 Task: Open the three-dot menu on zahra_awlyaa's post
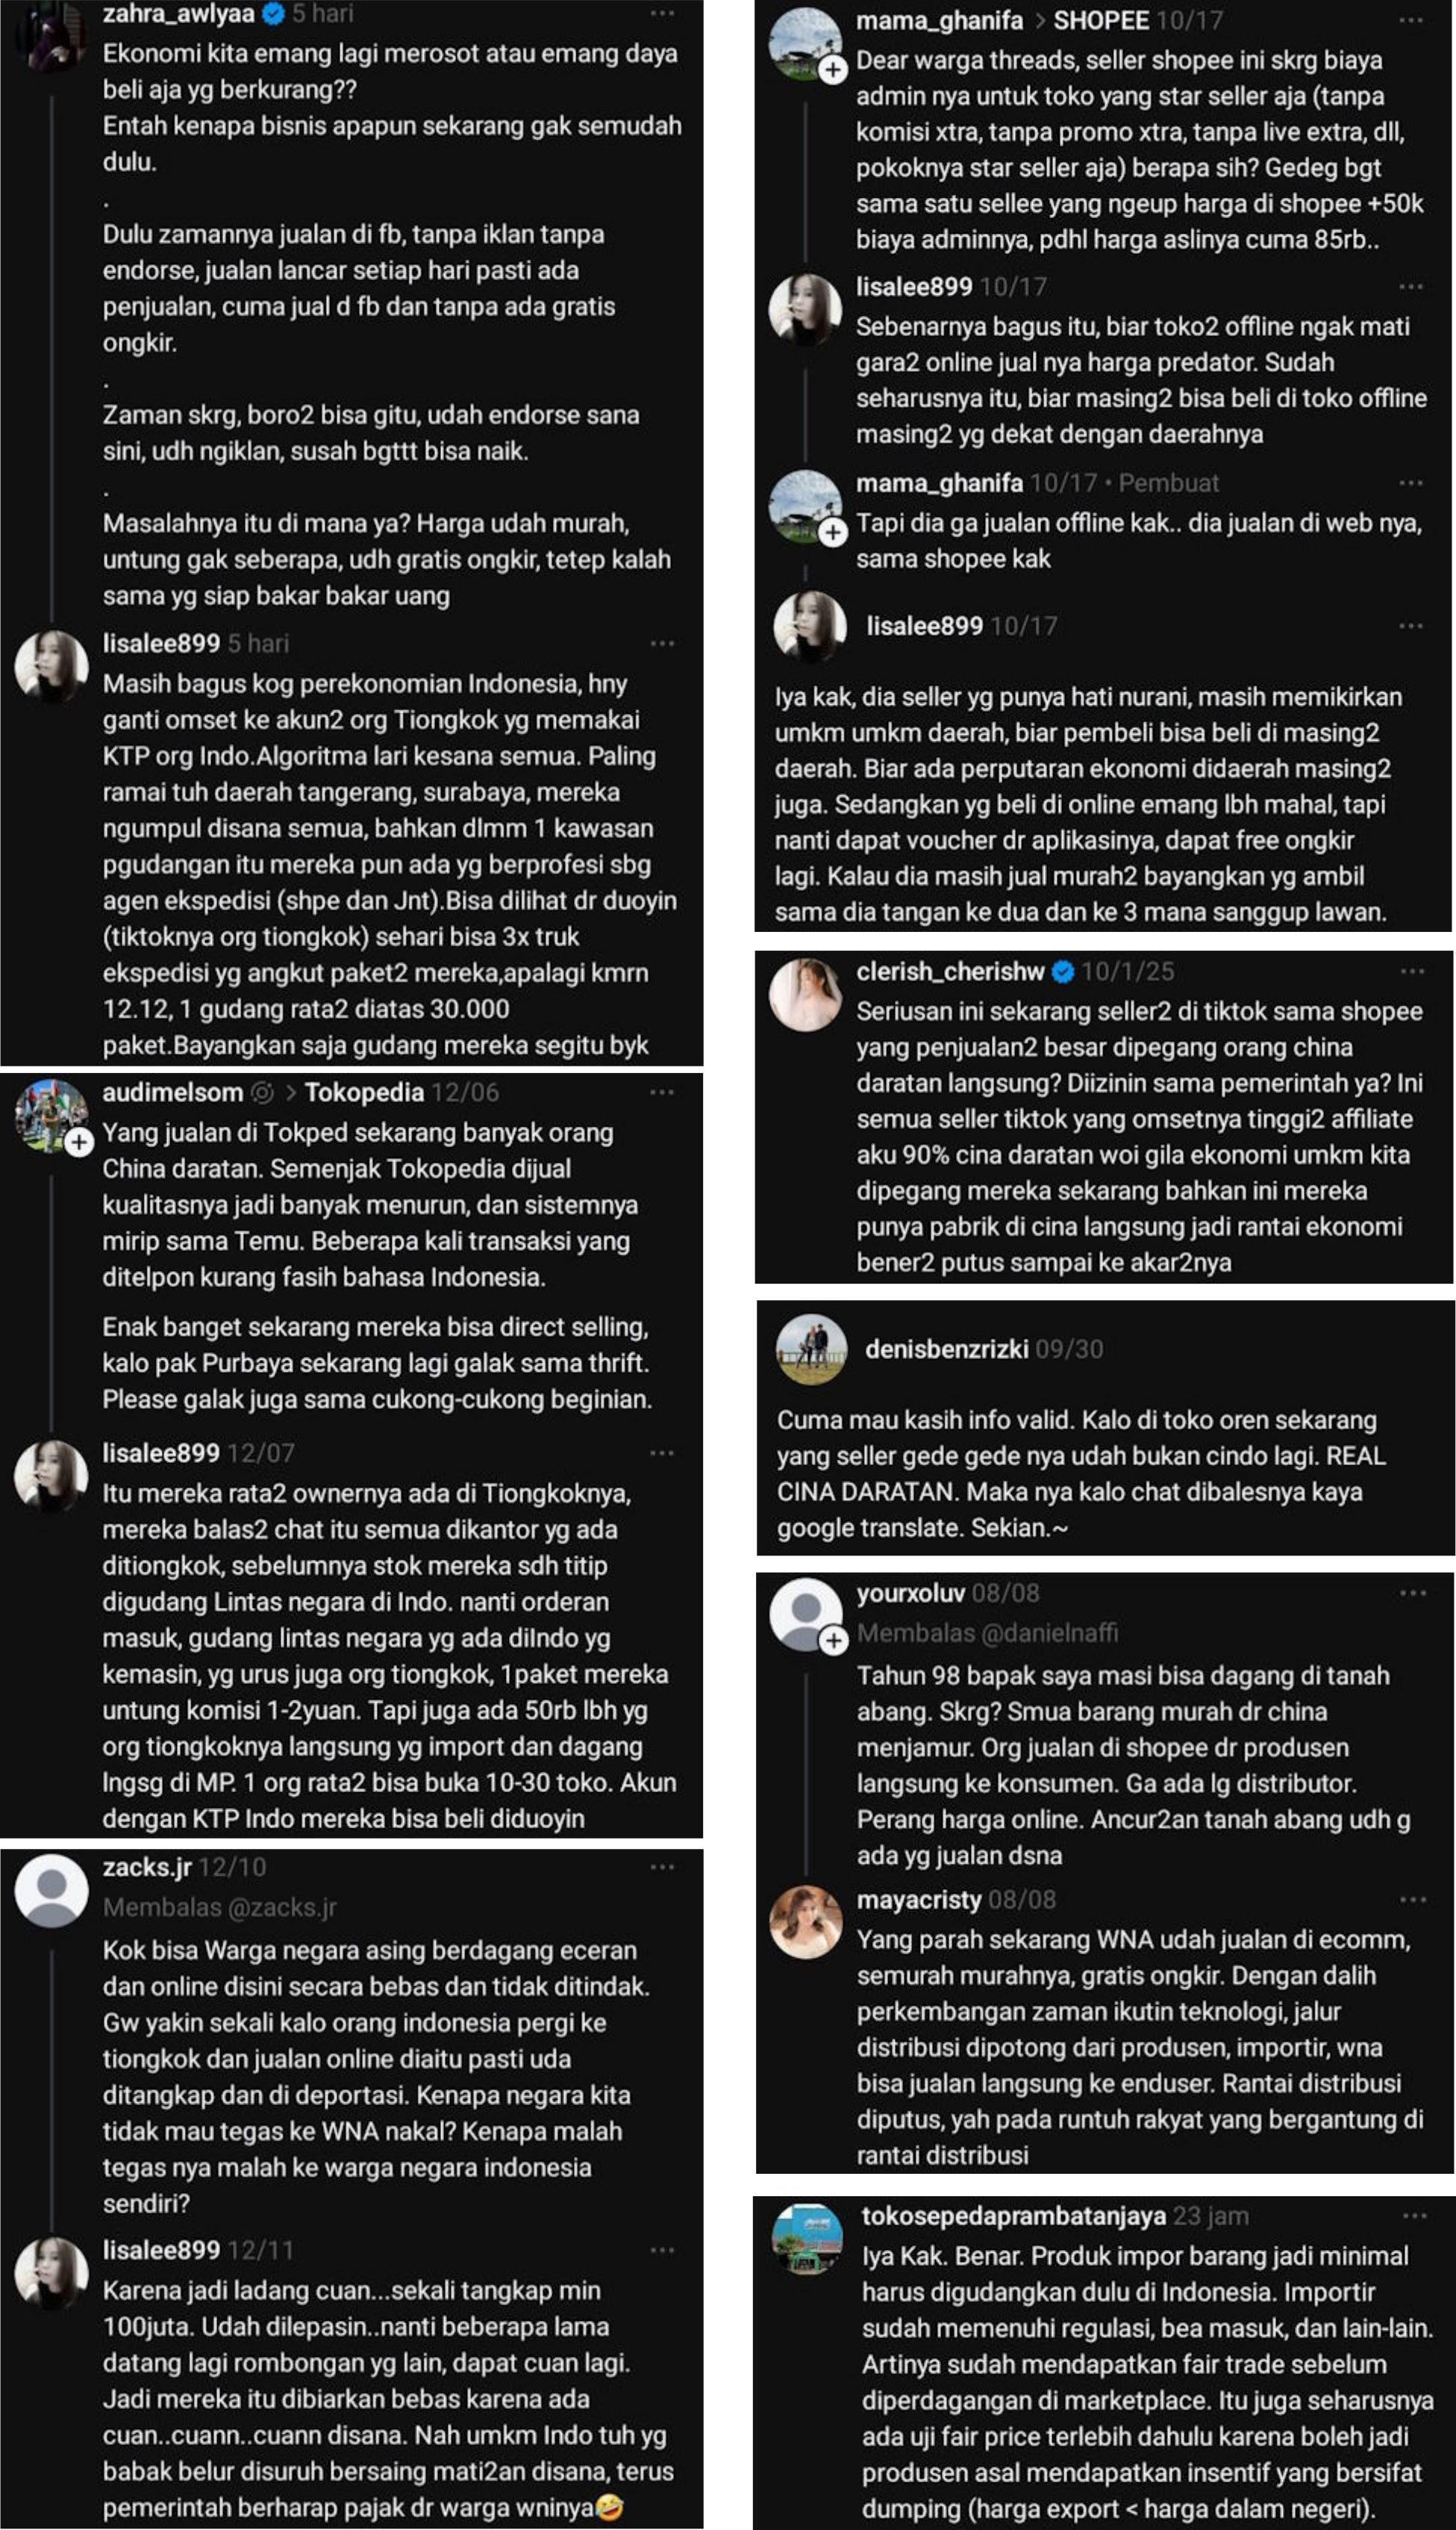tap(662, 14)
